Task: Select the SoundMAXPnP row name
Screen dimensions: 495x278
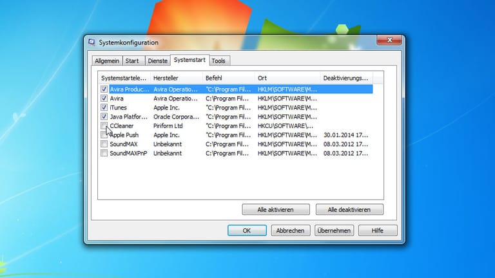Action: (128, 153)
